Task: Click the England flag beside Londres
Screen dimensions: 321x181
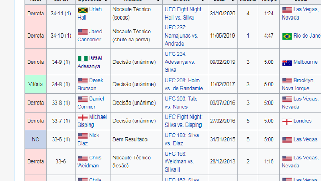Action: (x=287, y=121)
